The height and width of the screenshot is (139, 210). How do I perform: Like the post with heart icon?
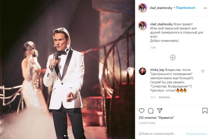click(x=142, y=111)
